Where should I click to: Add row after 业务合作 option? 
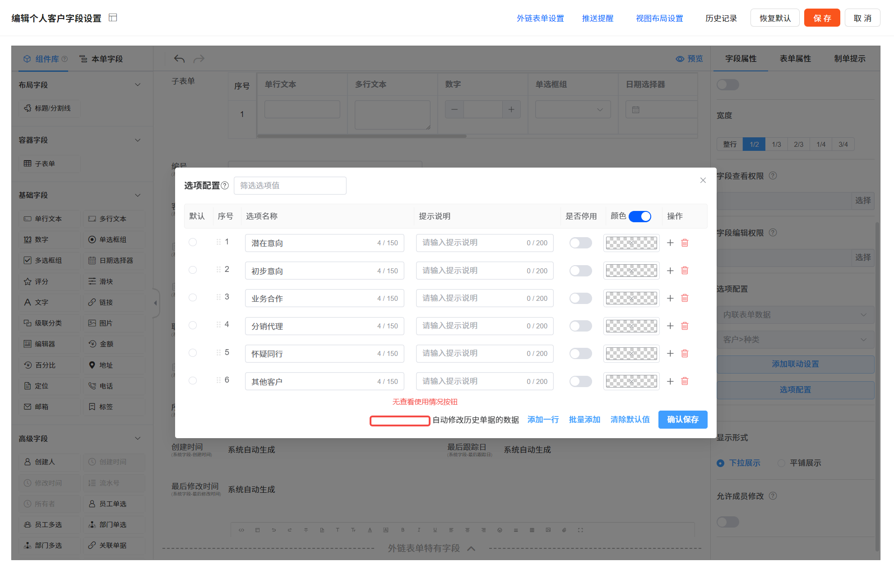pos(670,298)
